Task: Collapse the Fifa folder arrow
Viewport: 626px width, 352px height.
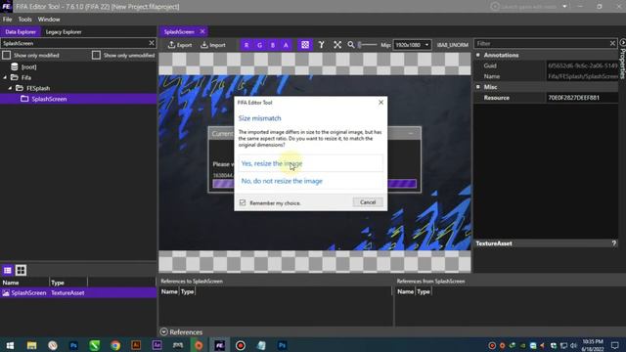Action: tap(5, 77)
